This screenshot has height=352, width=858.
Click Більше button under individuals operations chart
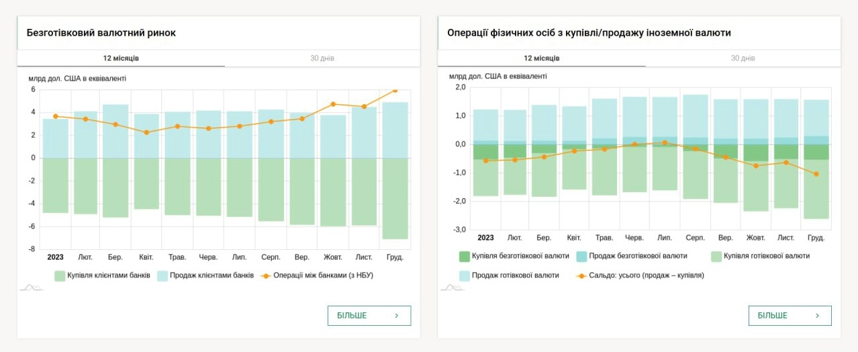coord(790,316)
